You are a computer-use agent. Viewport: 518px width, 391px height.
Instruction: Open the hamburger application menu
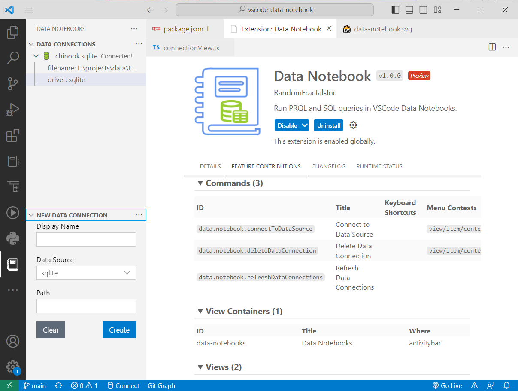coord(29,10)
